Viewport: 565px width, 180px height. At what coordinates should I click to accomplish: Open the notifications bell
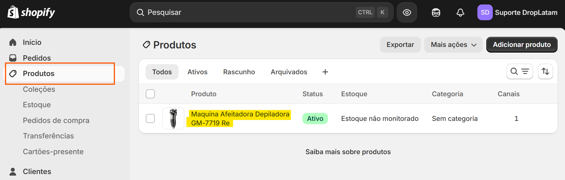(x=460, y=12)
